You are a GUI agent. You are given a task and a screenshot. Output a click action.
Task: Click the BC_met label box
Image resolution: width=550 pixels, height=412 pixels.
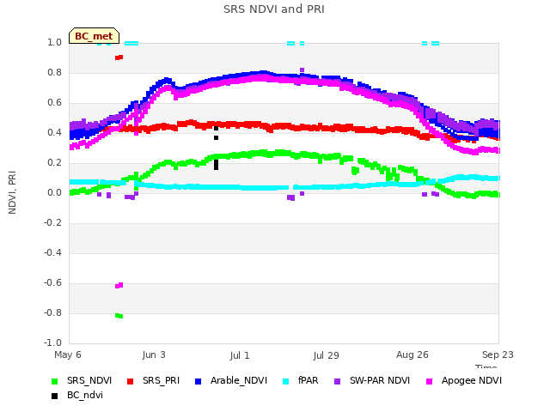tap(94, 36)
